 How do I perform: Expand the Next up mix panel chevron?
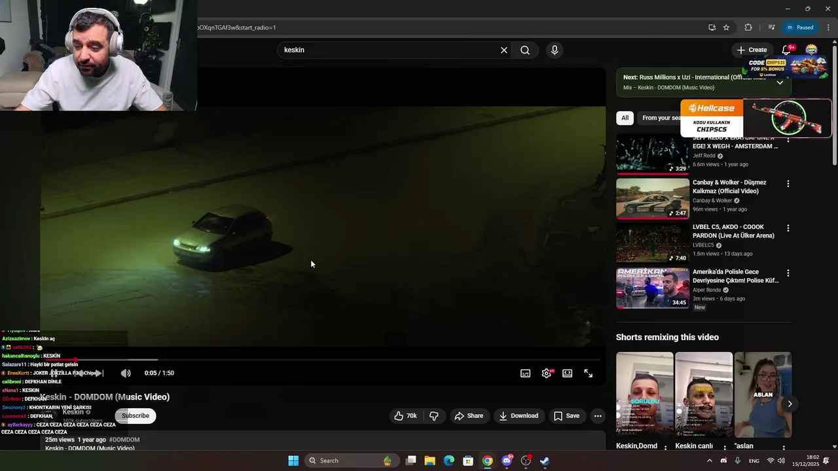[780, 82]
